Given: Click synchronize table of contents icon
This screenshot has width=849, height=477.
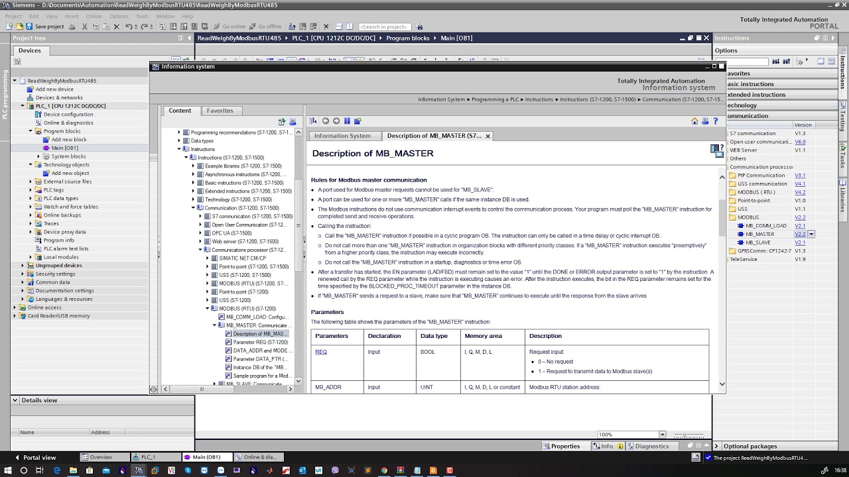Looking at the screenshot, I should pos(314,121).
